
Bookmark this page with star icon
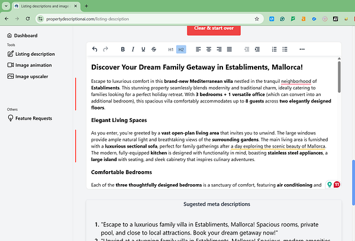[x=257, y=19]
